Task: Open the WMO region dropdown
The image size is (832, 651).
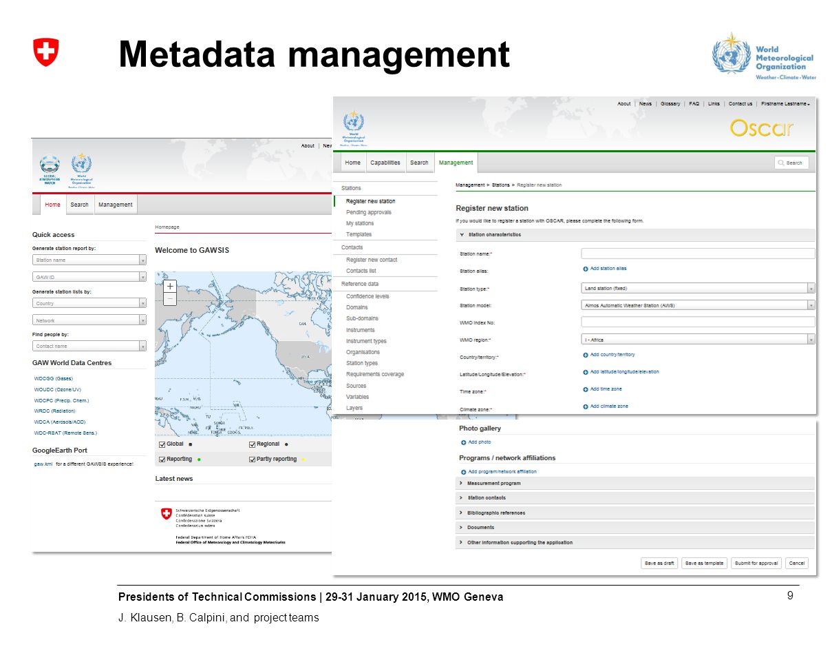Action: (698, 340)
